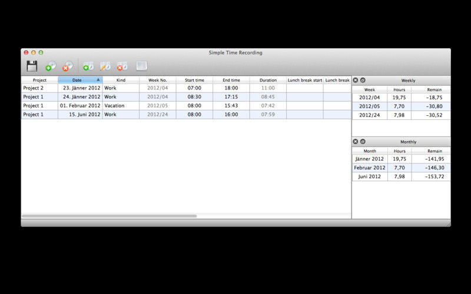Click duration 08:45 cell

point(268,96)
